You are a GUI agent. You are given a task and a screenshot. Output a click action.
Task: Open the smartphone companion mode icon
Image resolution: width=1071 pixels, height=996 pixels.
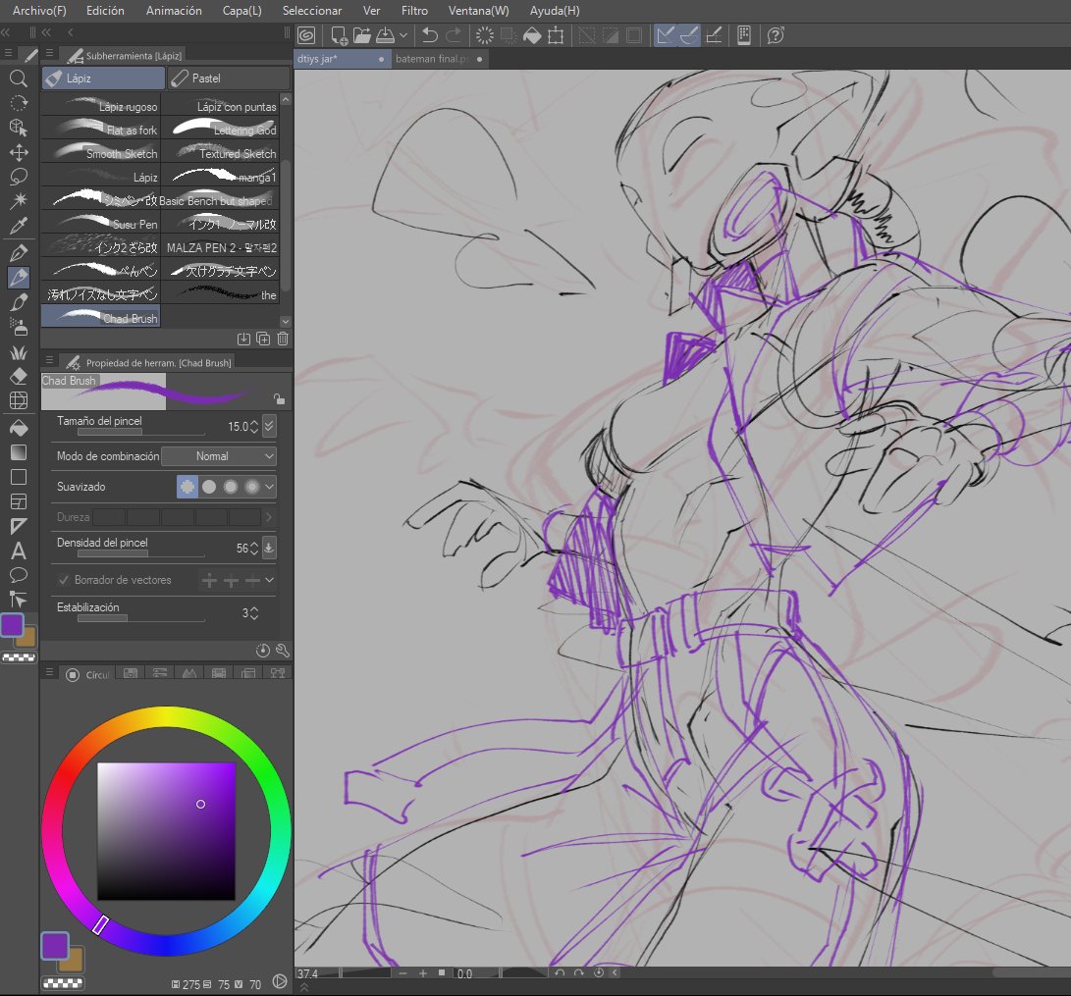[x=744, y=35]
